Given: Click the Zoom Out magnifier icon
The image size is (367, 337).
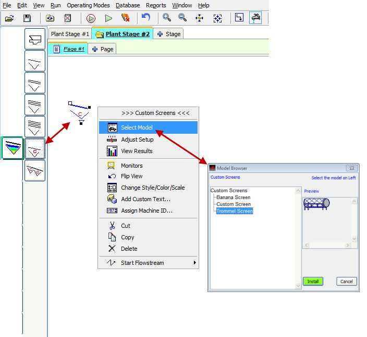Looking at the screenshot, I should 182,18.
